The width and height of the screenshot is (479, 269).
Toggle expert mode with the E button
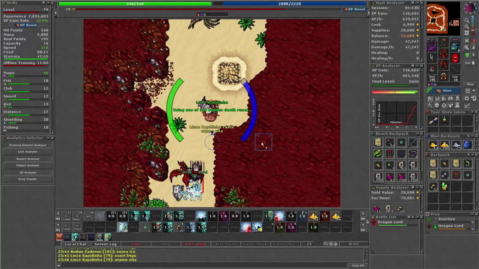[474, 55]
